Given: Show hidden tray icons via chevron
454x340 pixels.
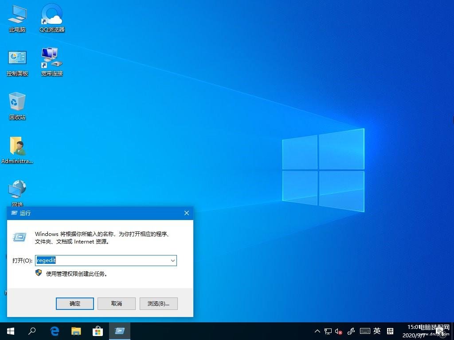Looking at the screenshot, I should 317,331.
